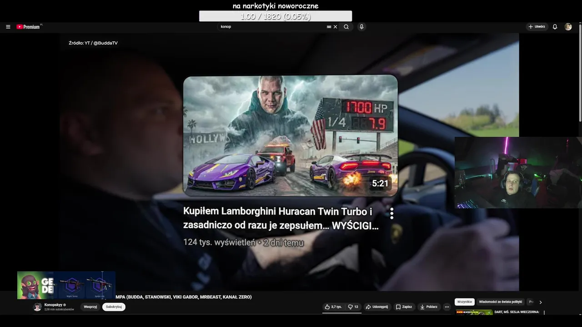582x327 pixels.
Task: Dislike the video (12)
Action: [353, 307]
